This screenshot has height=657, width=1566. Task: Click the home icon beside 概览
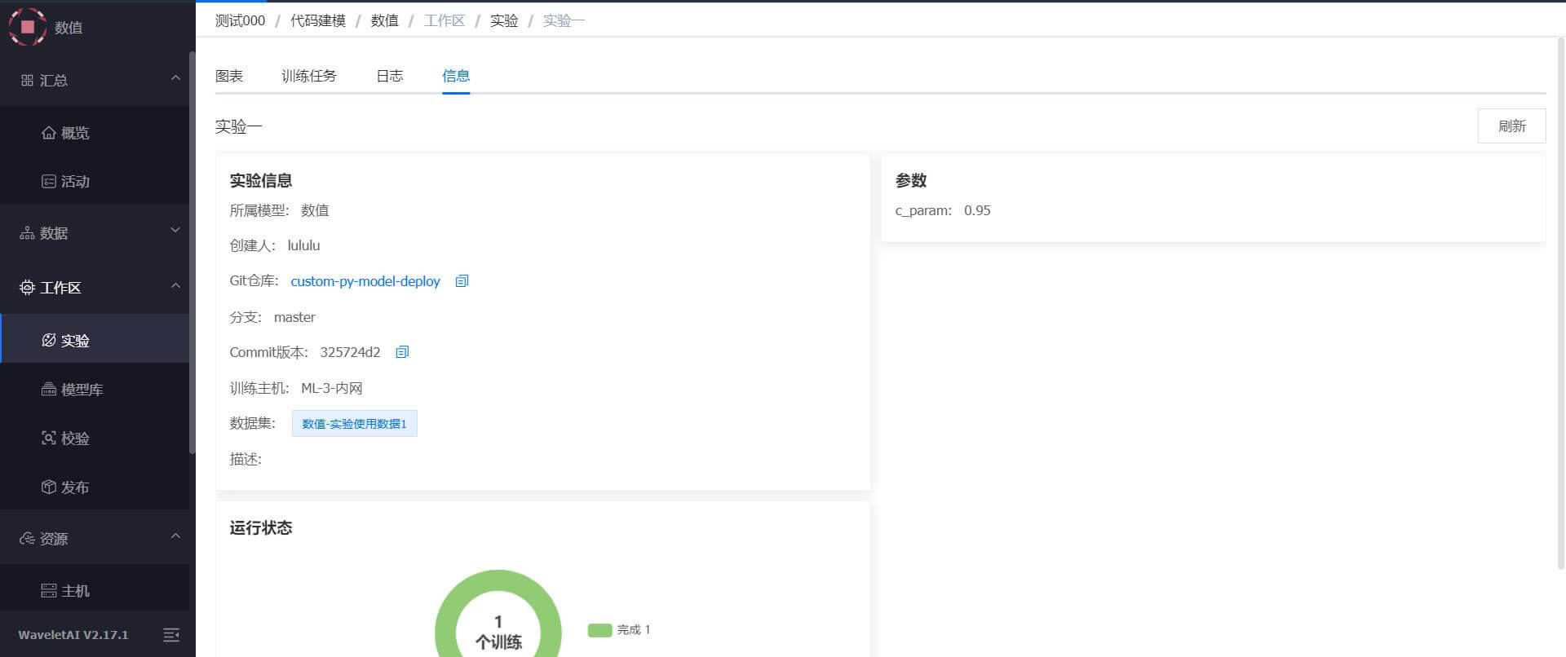pos(49,133)
